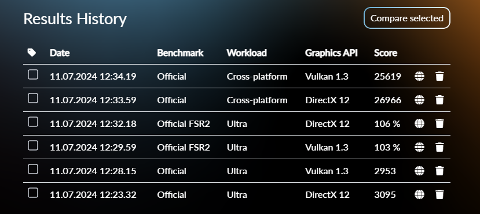
Task: Click the Graphics API column header
Action: [331, 52]
